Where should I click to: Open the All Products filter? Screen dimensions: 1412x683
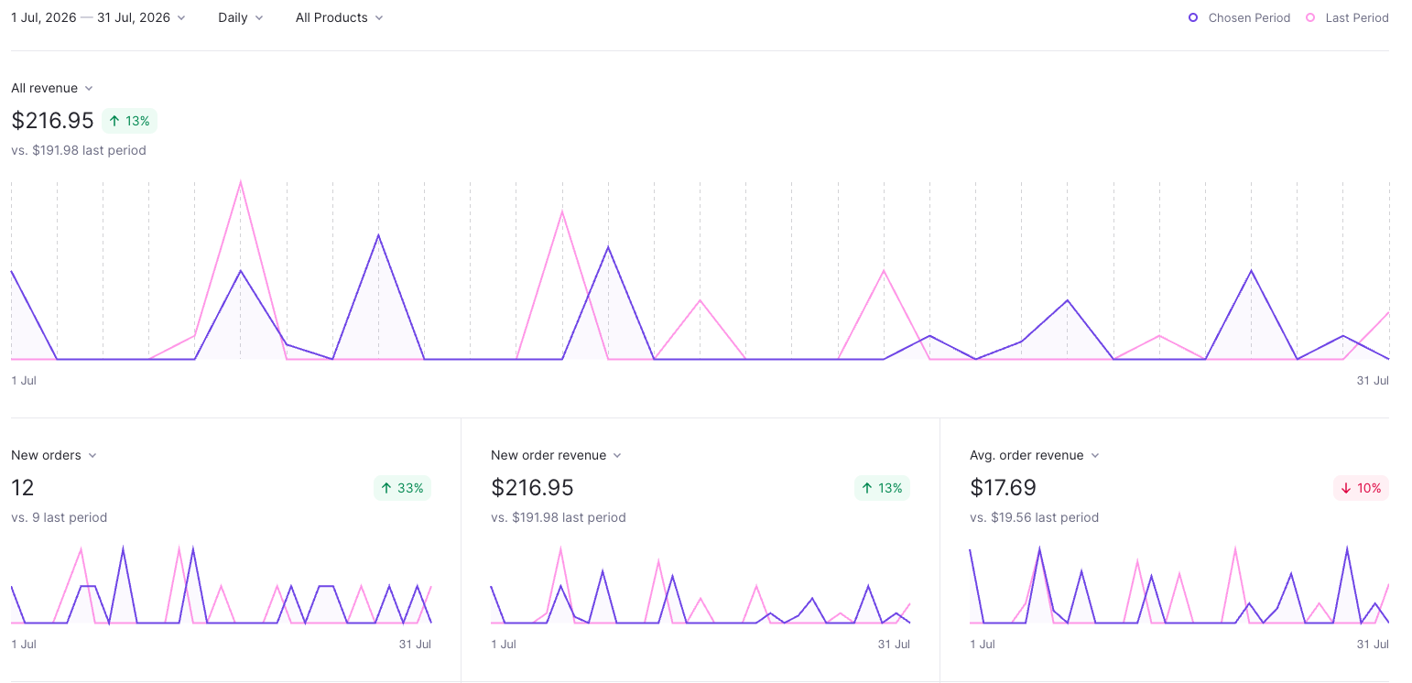(x=339, y=17)
